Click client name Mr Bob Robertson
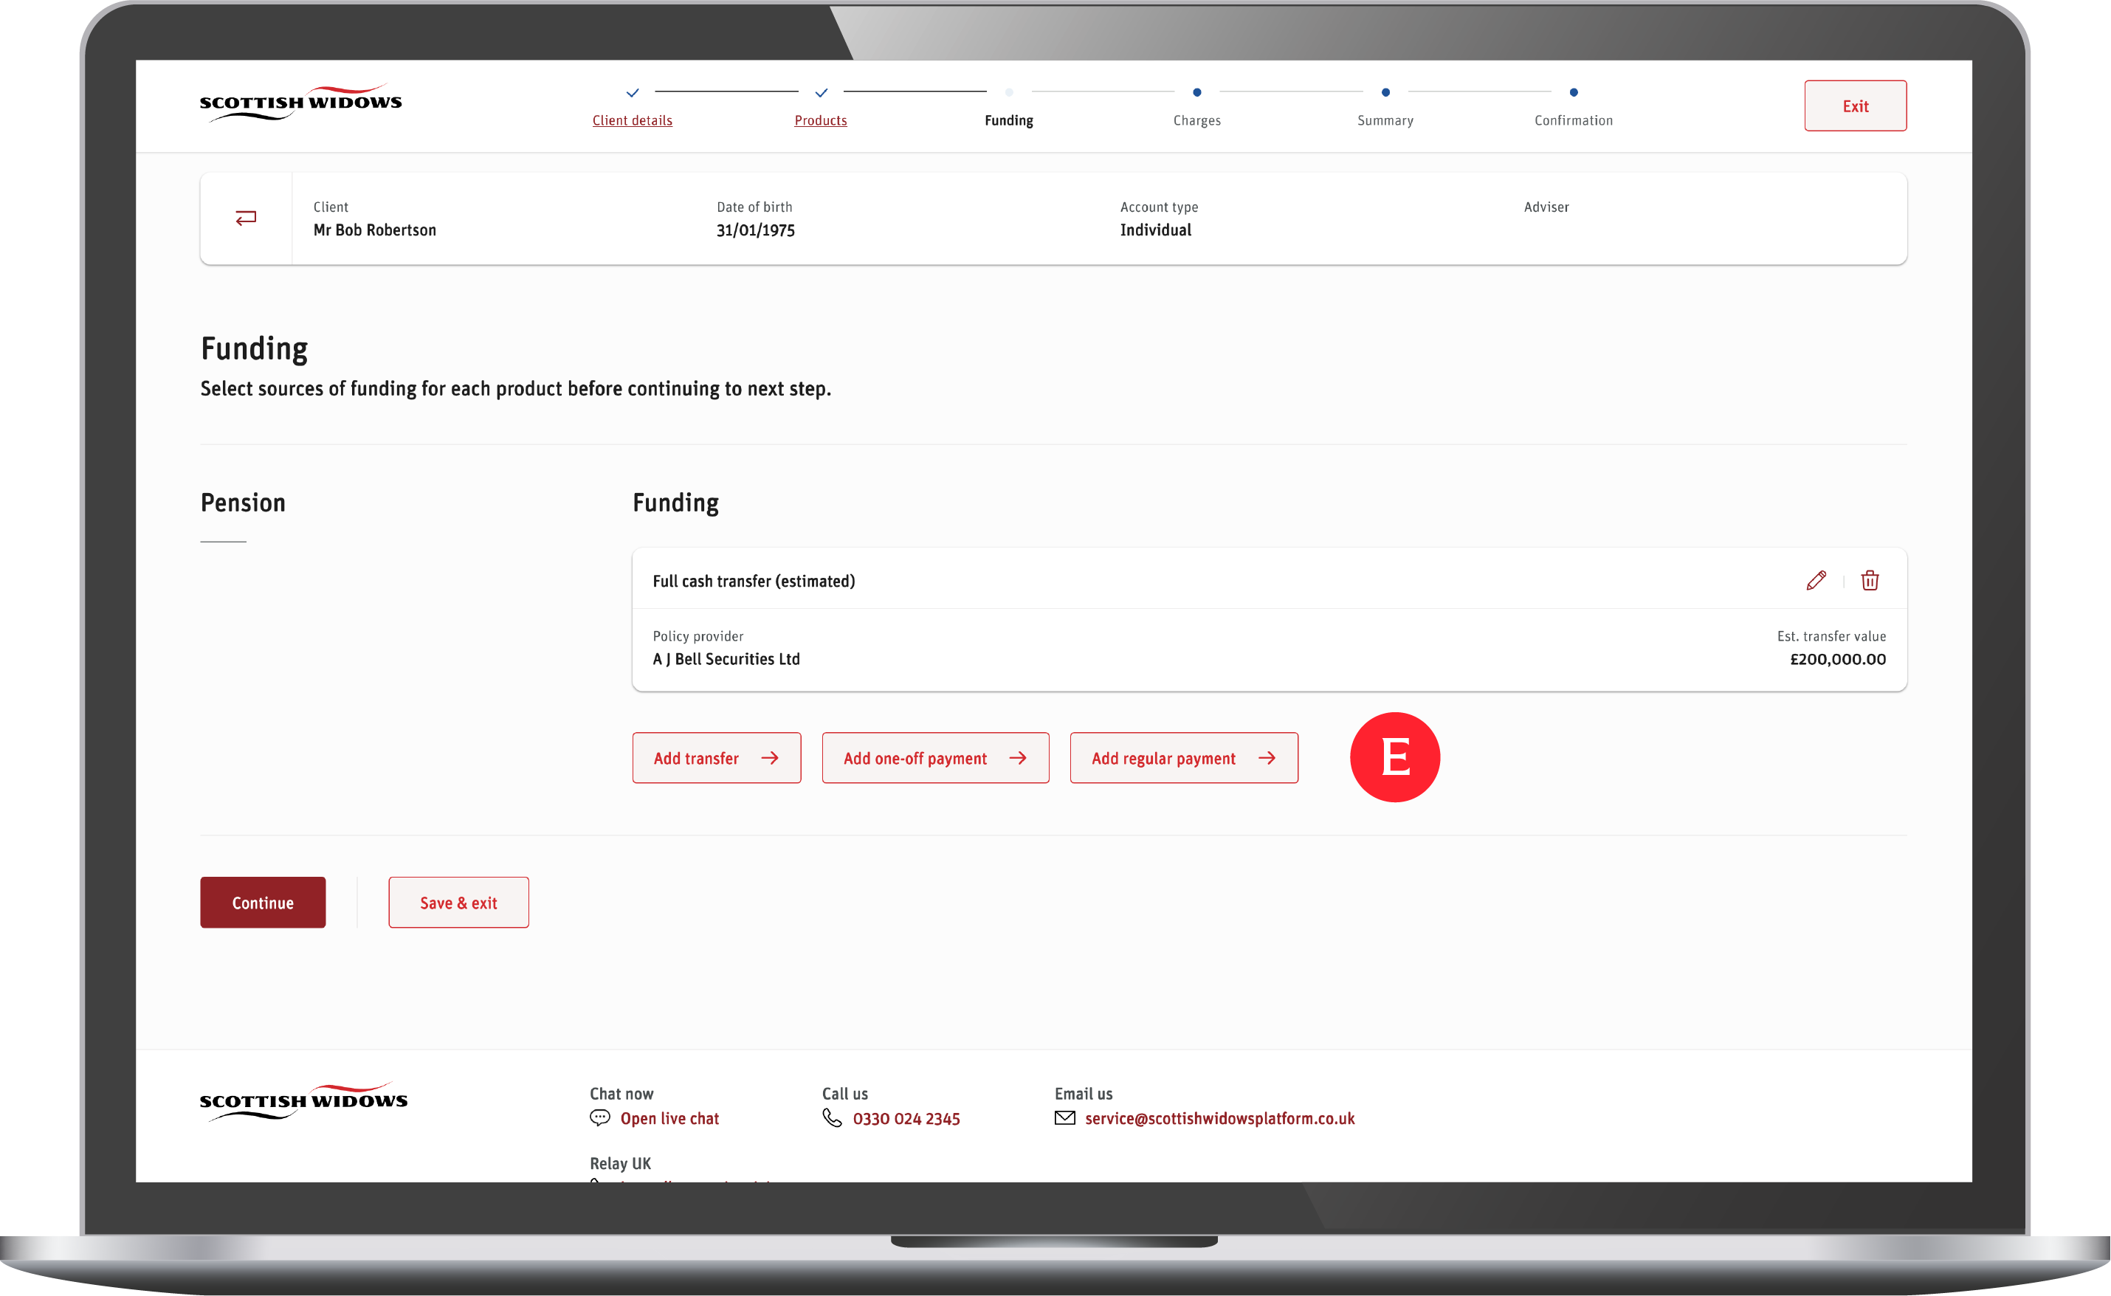This screenshot has height=1296, width=2111. click(374, 230)
